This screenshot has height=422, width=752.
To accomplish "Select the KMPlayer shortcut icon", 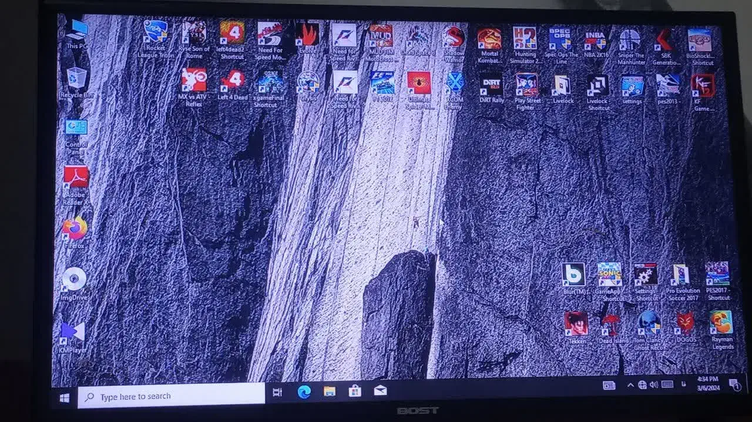I will pos(73,333).
